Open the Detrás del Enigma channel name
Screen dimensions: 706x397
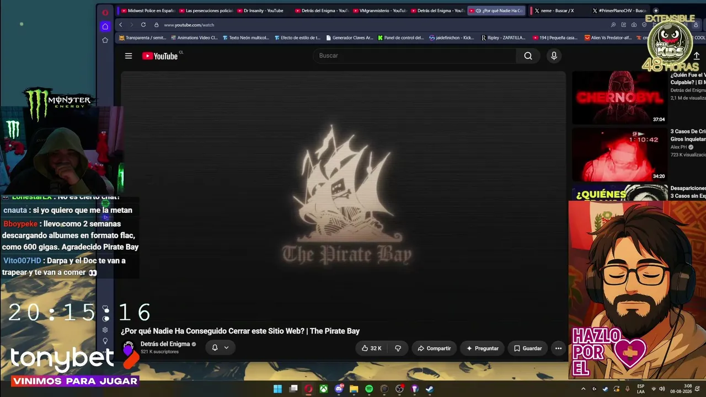(165, 344)
